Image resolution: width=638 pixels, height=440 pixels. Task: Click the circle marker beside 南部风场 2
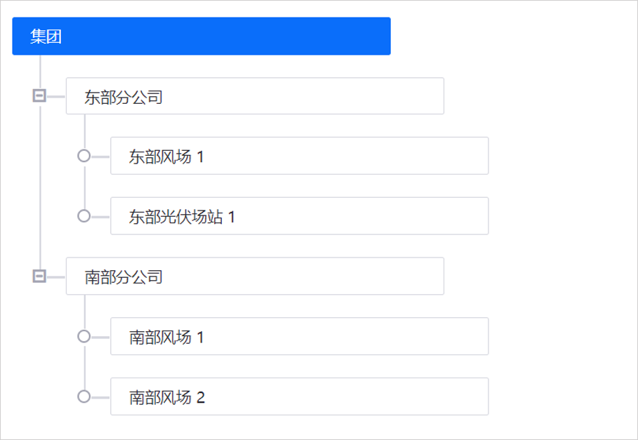tap(84, 397)
